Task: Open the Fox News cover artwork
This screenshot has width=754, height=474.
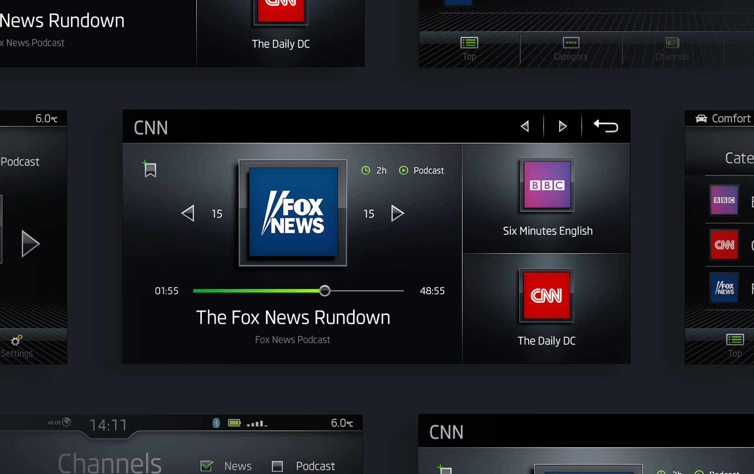Action: [293, 213]
